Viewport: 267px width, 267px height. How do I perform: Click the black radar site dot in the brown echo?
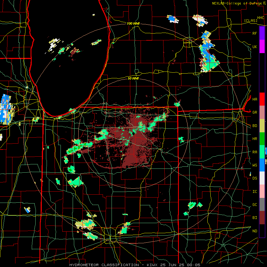coord(133,133)
